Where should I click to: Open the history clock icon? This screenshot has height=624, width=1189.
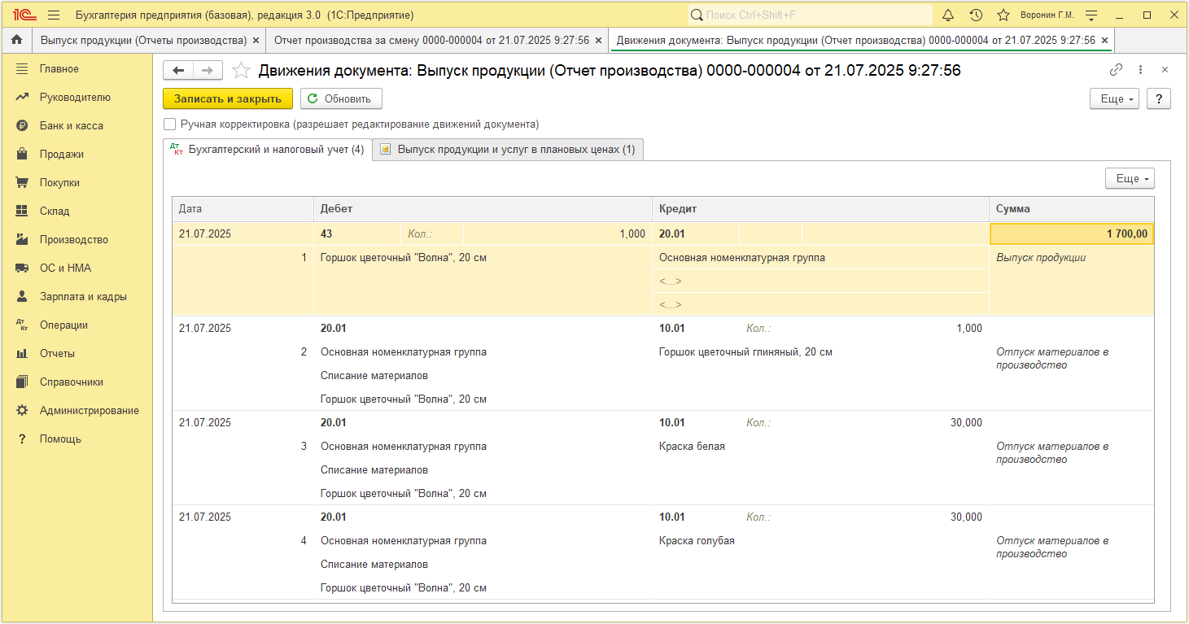[x=976, y=15]
